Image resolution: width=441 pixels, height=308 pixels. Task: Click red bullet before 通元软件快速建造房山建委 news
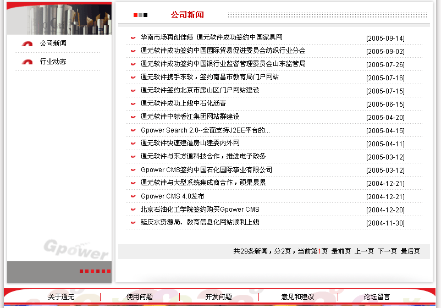coord(133,144)
